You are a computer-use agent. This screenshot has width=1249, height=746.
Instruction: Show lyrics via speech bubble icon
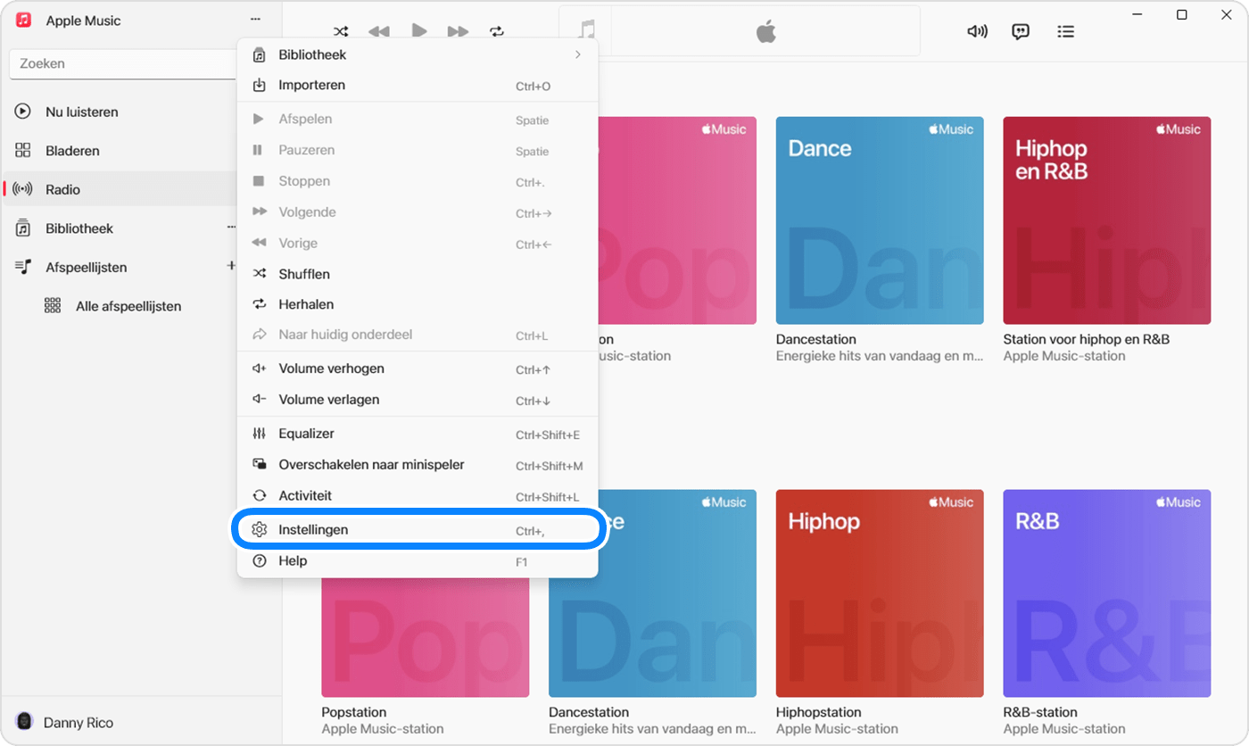pos(1021,31)
